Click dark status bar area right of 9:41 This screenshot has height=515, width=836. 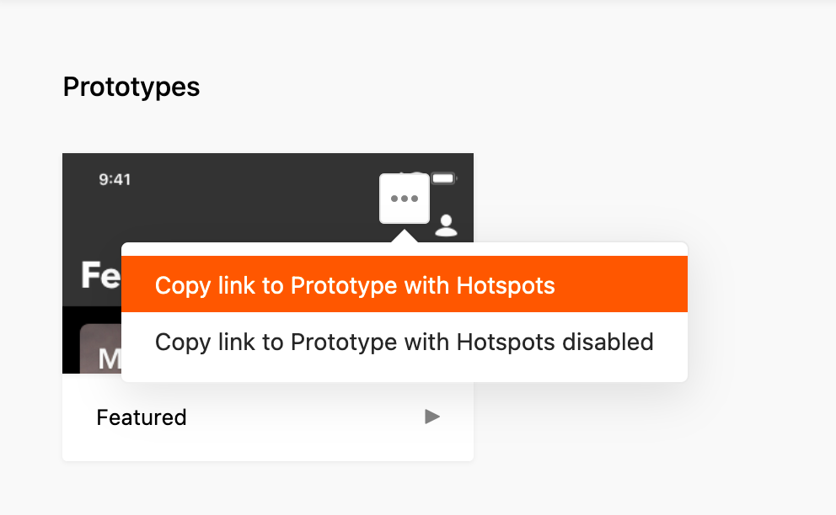point(253,179)
